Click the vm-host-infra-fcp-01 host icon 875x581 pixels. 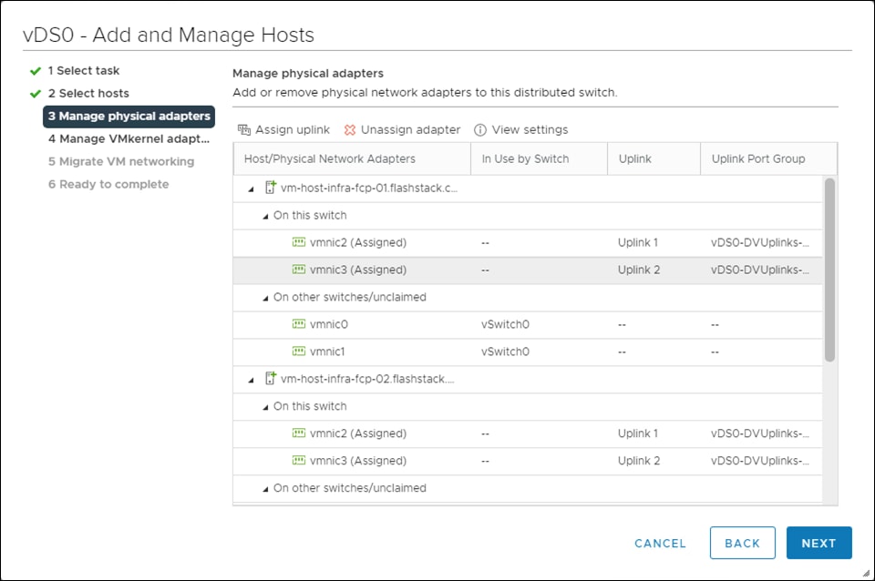pyautogui.click(x=270, y=189)
